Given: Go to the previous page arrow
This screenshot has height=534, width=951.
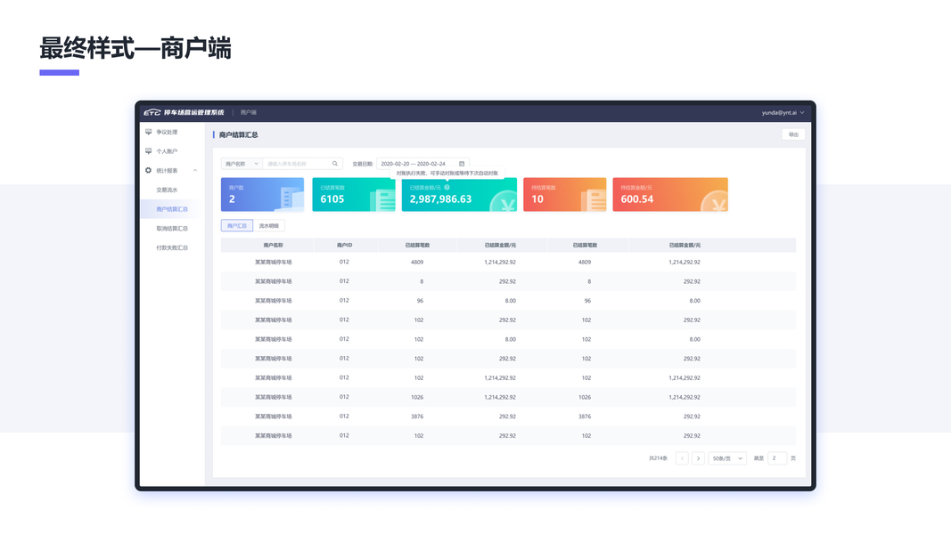Looking at the screenshot, I should pyautogui.click(x=682, y=458).
